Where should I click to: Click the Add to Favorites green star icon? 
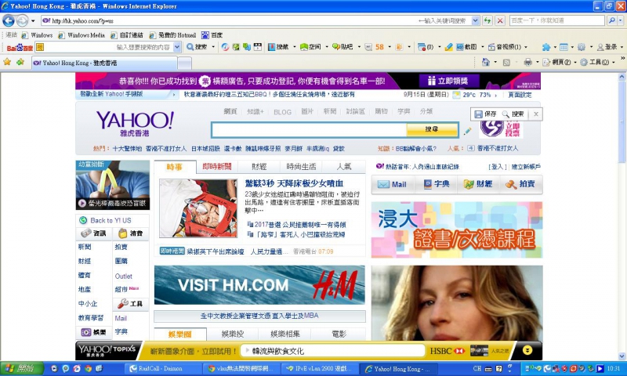(x=20, y=62)
